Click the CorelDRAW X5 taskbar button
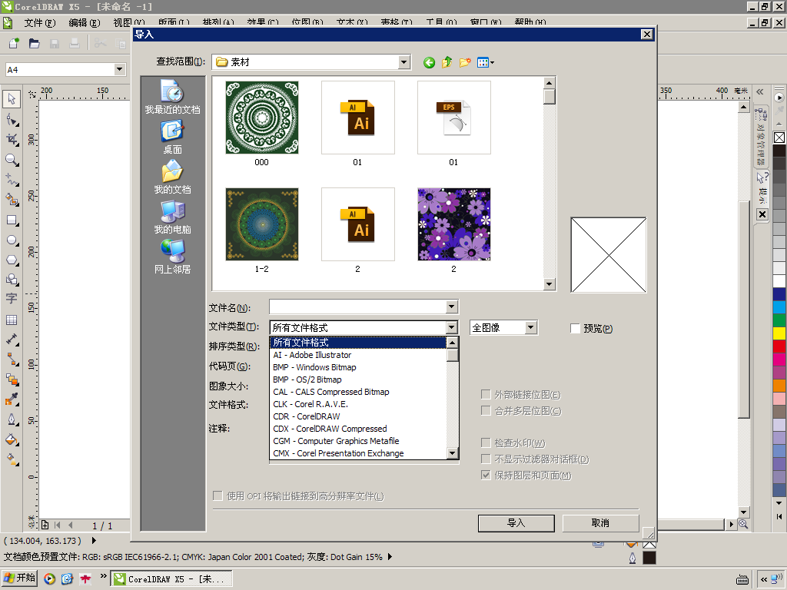This screenshot has width=787, height=590. click(171, 579)
